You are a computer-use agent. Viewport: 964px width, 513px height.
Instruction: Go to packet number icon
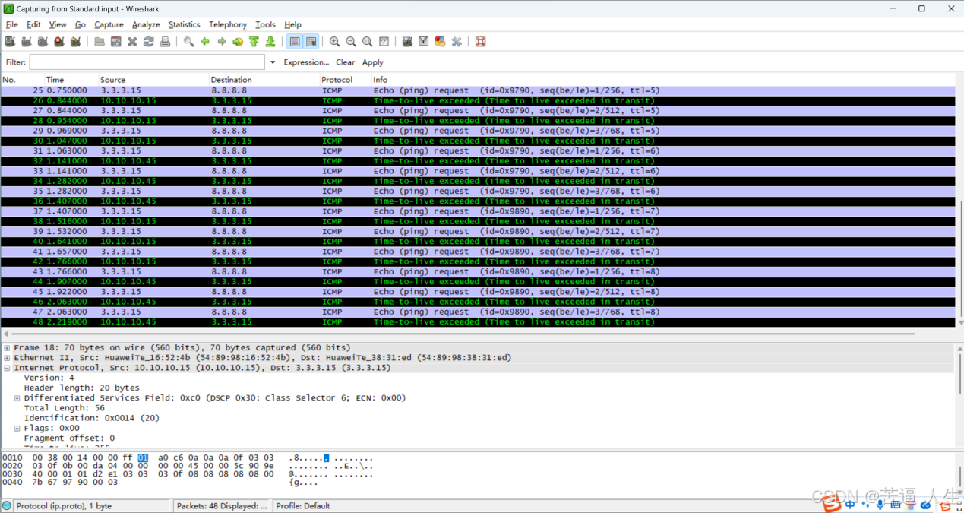(238, 42)
